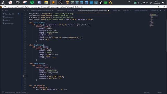
Task: Select the Minecraft-in-Python-main main.py tab
Action: [92, 10]
